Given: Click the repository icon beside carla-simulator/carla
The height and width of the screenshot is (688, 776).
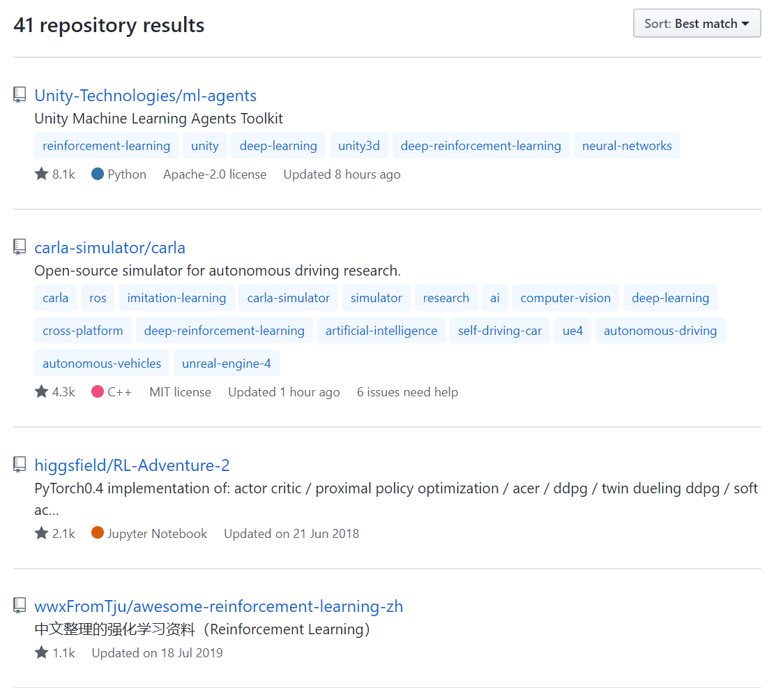Looking at the screenshot, I should [20, 248].
